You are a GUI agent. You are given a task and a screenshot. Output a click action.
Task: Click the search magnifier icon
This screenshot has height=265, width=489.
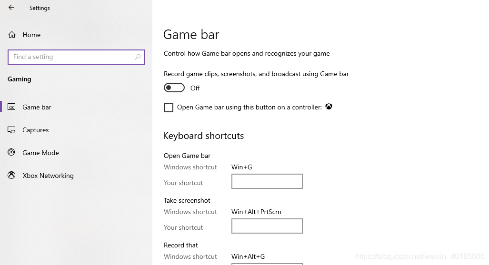point(138,57)
